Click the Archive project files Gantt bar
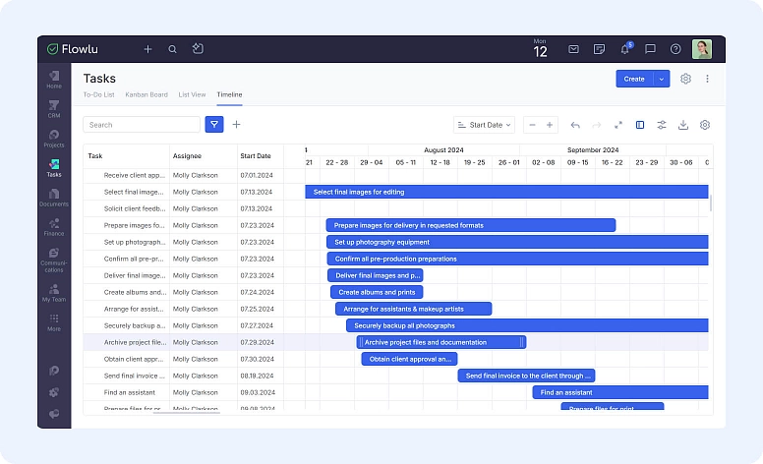Viewport: 763px width, 464px height. [440, 342]
